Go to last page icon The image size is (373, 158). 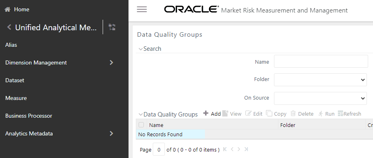coord(246,149)
